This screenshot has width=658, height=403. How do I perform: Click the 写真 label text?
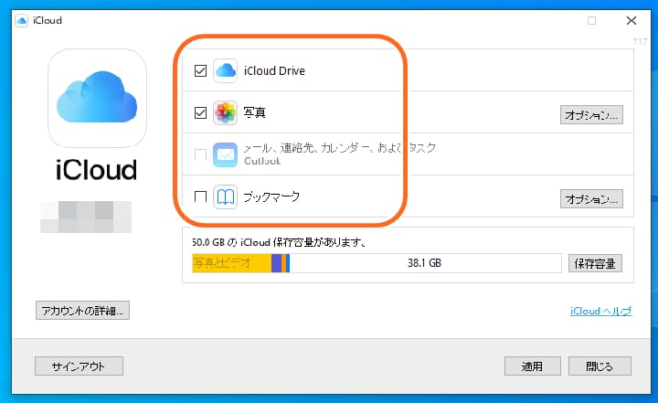(255, 112)
